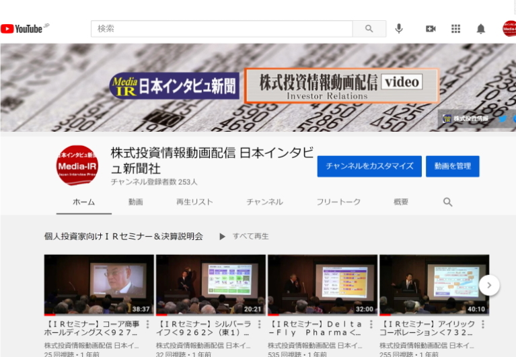Switch to the 動画 tab
The height and width of the screenshot is (357, 516).
(x=136, y=202)
